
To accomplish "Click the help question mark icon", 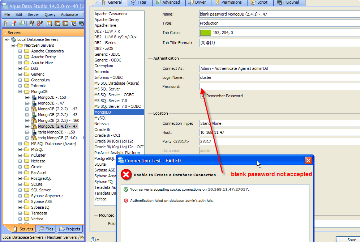I will click(x=93, y=239).
